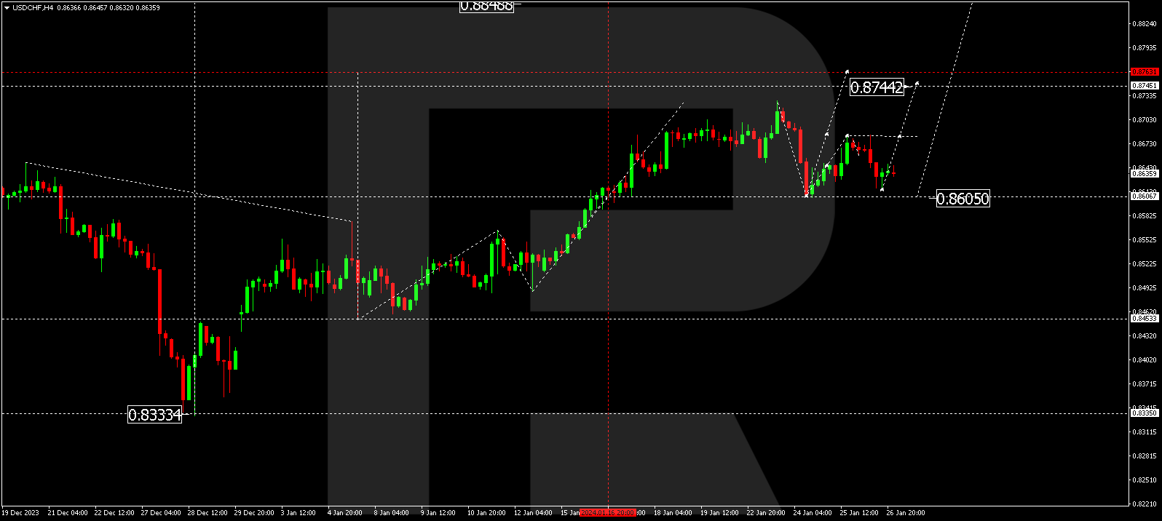Click the 0.87030 price scale value

[1145, 119]
